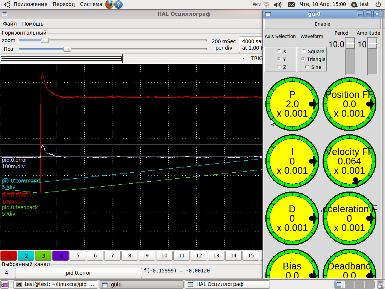Click the mail envelope indicator icon
The height and width of the screenshot is (289, 385).
pos(291,5)
